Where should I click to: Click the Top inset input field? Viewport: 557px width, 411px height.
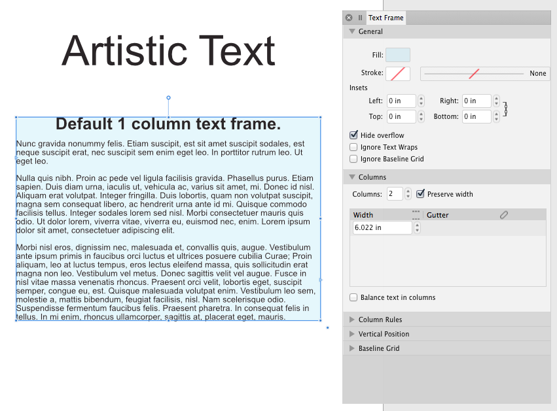401,116
